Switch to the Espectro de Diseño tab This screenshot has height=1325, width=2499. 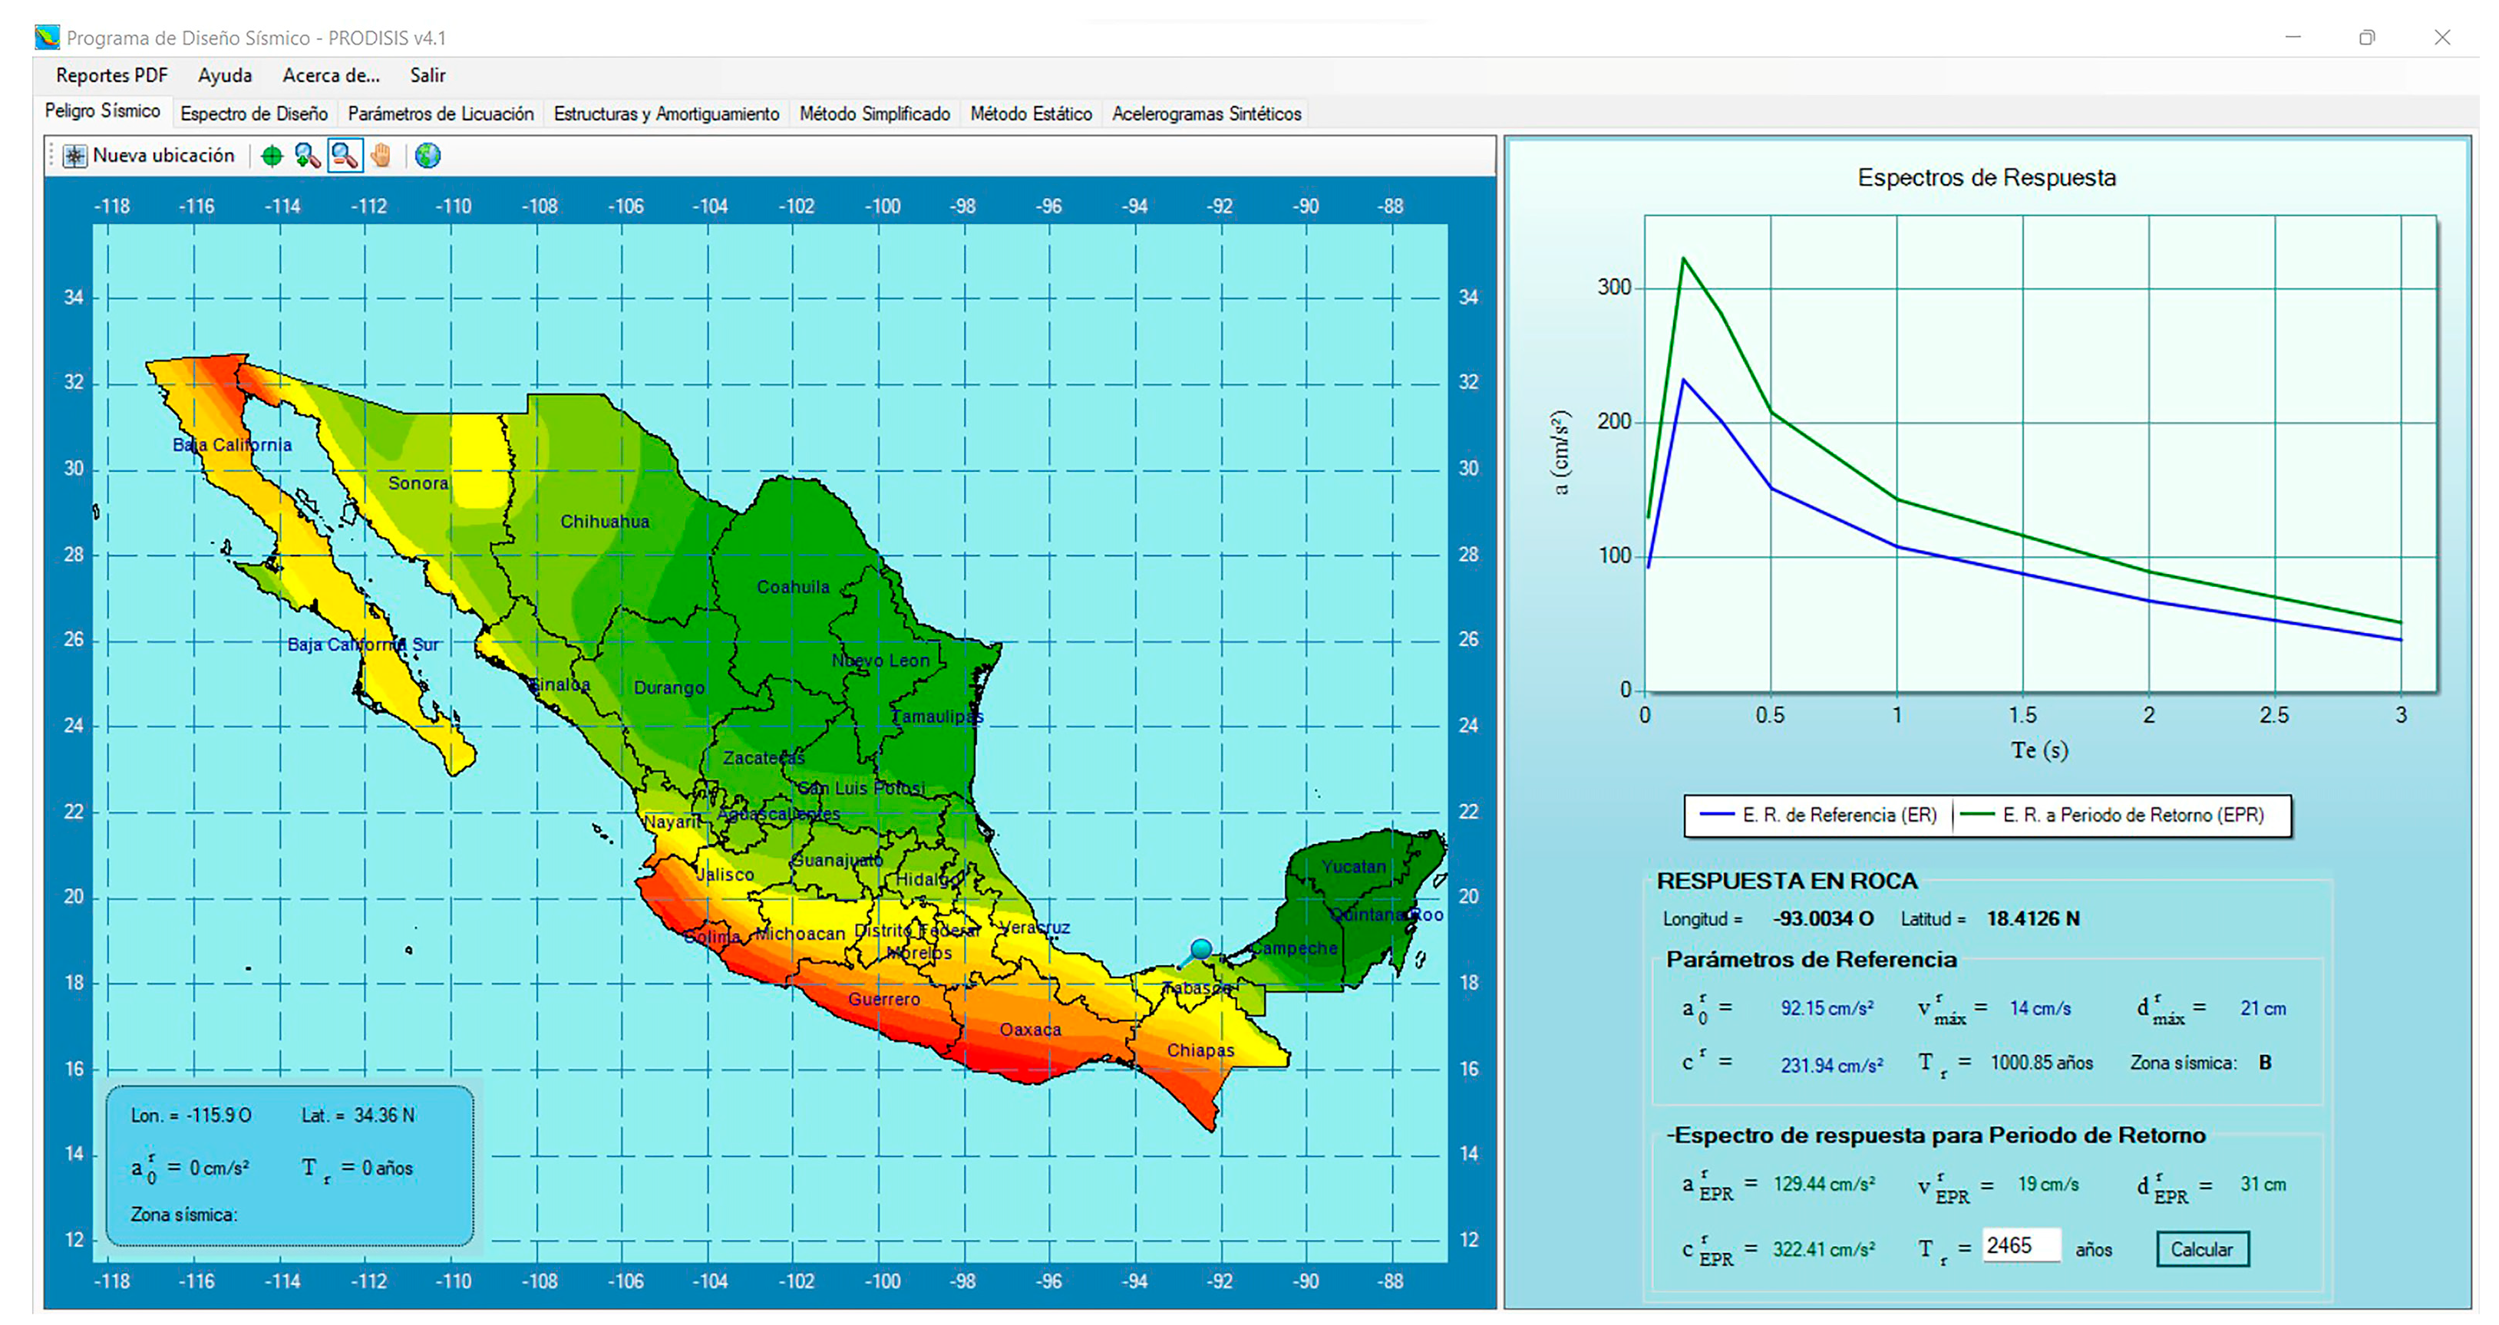click(x=254, y=114)
